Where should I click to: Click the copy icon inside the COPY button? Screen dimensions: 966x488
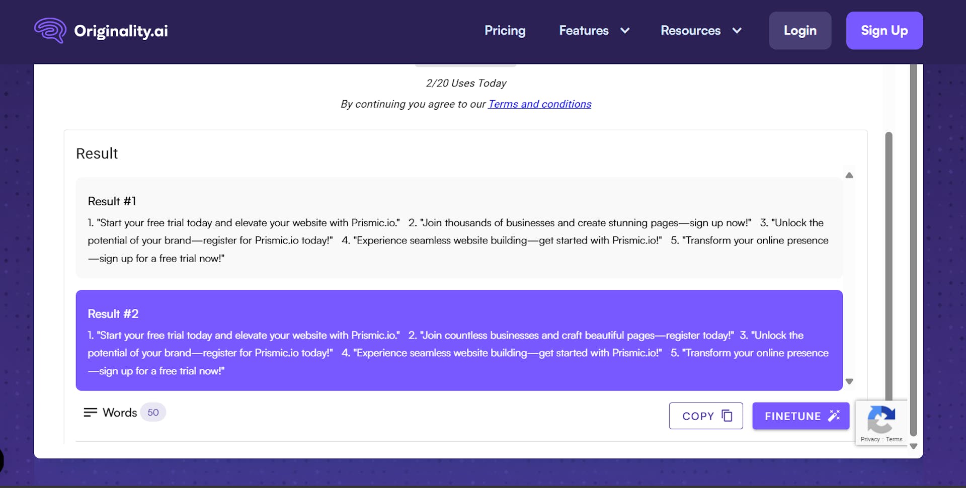(x=727, y=416)
